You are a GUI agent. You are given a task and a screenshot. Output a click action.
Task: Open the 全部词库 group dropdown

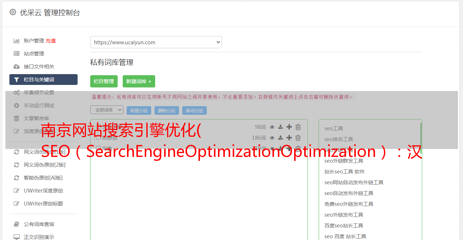click(x=107, y=110)
